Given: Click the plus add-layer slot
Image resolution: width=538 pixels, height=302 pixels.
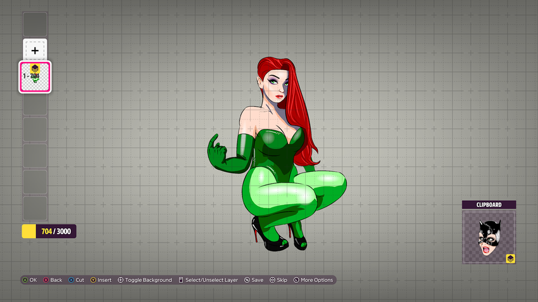Looking at the screenshot, I should coord(35,50).
